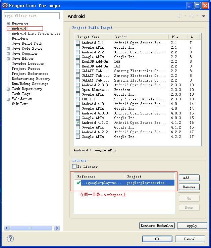Expand the Task Repository node
211x248 pixels.
tap(8, 89)
